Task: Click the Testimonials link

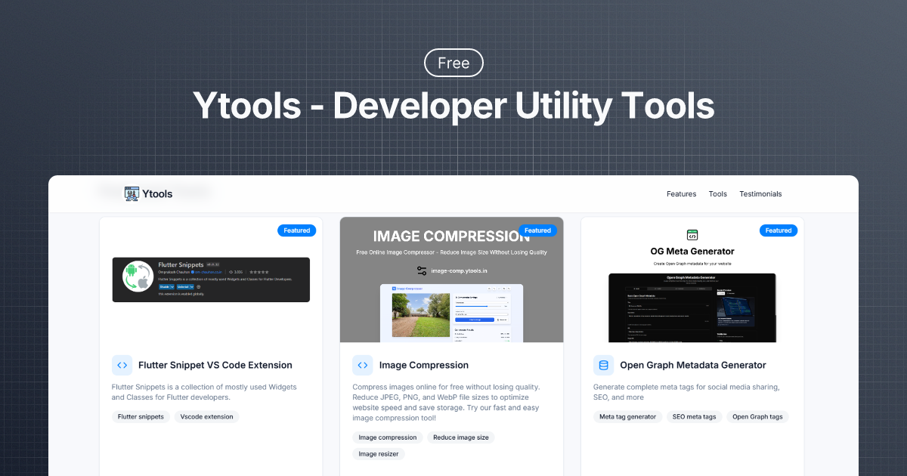Action: pyautogui.click(x=760, y=194)
